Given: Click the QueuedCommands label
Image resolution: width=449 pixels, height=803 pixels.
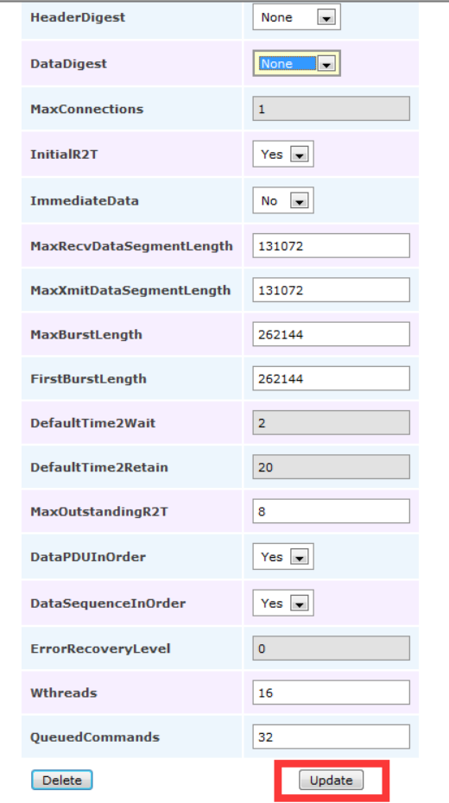Looking at the screenshot, I should [x=95, y=737].
